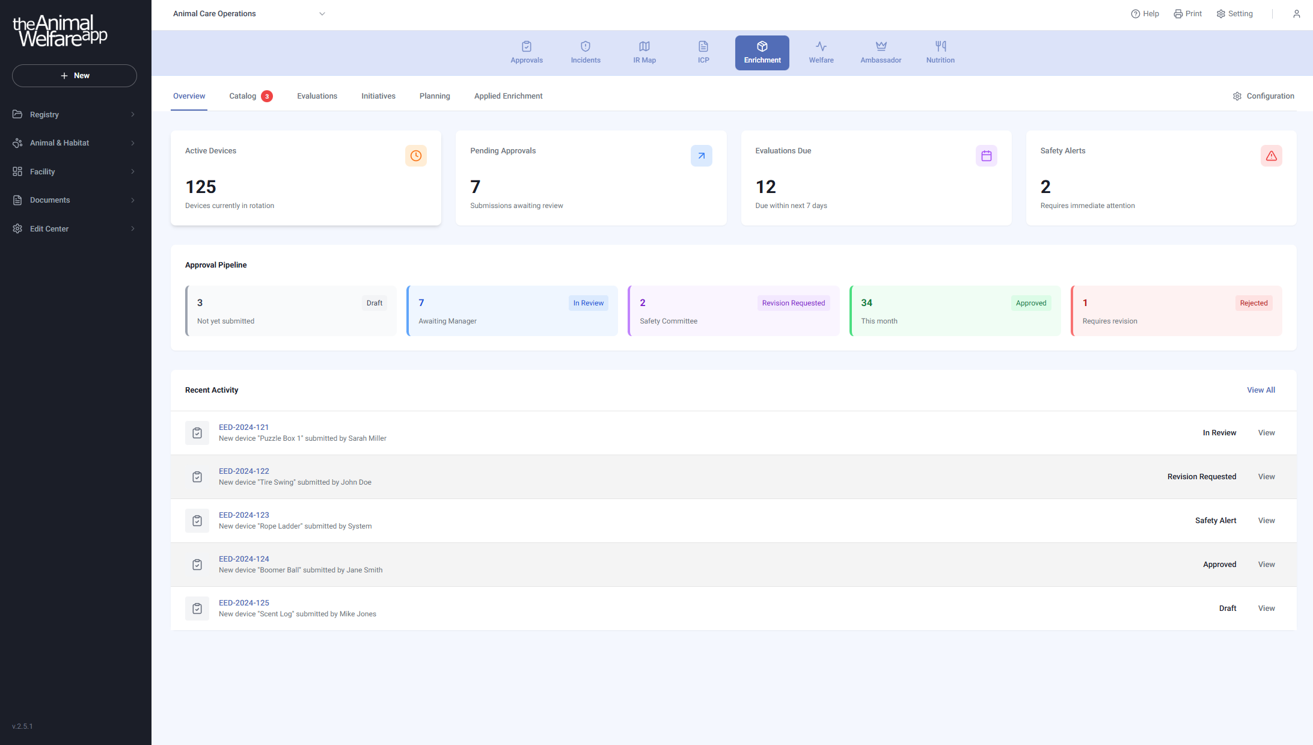Expand the Animal & Habitat section

click(74, 143)
